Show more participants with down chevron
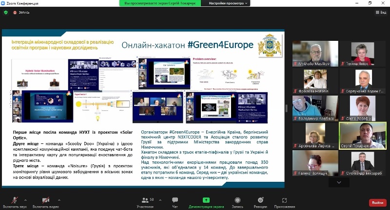 click(339, 182)
